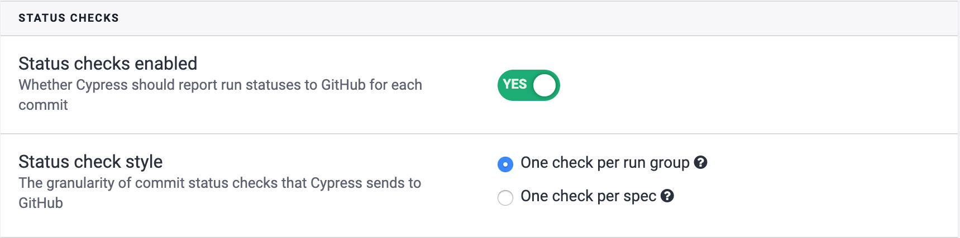Click "GitHub for each" in the first description

[371, 85]
